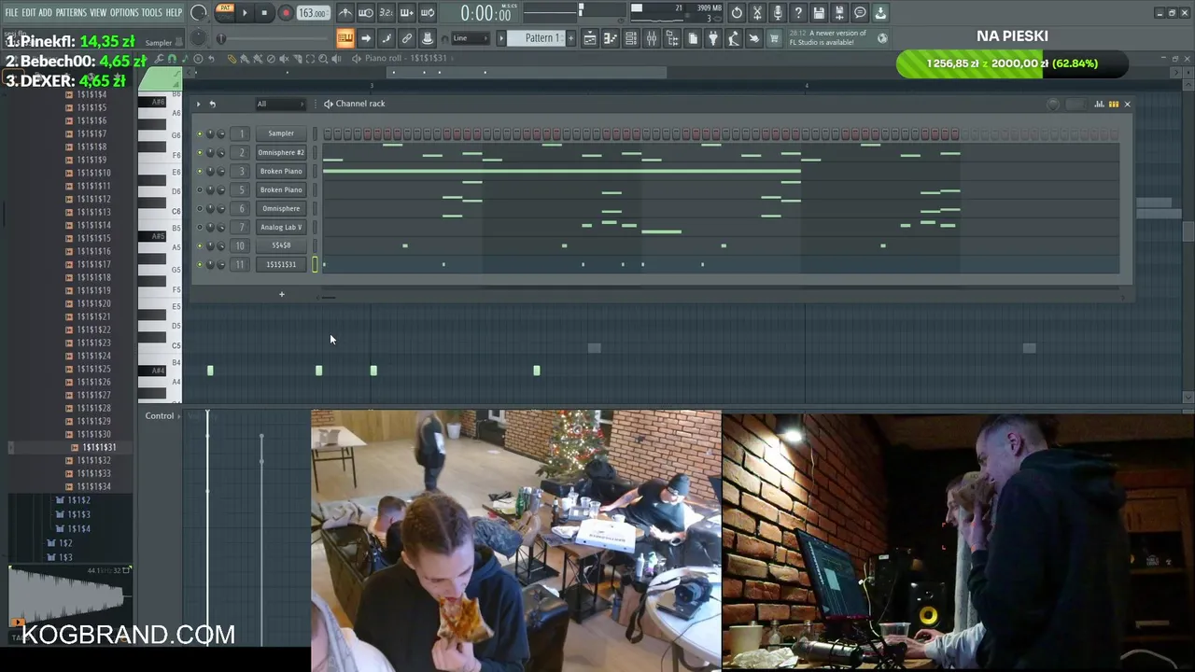Unmute Broken Piano channel 5
The width and height of the screenshot is (1195, 672).
[199, 189]
